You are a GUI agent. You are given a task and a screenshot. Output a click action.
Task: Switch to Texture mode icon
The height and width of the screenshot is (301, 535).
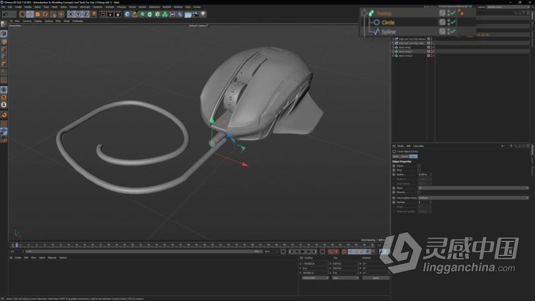tap(4, 41)
